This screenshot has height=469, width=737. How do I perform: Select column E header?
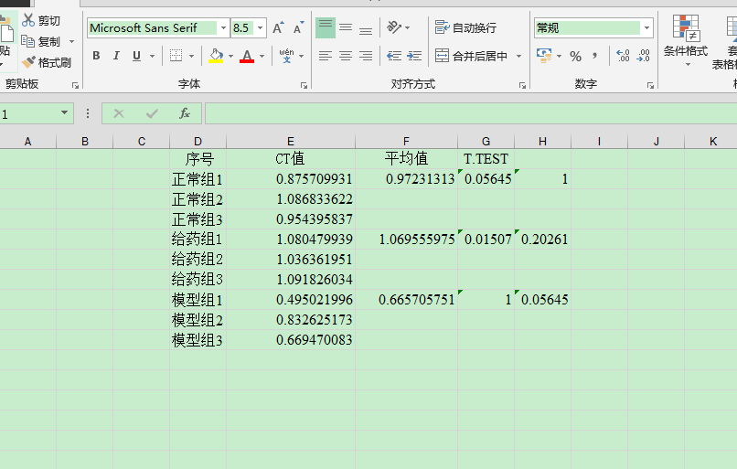(291, 142)
